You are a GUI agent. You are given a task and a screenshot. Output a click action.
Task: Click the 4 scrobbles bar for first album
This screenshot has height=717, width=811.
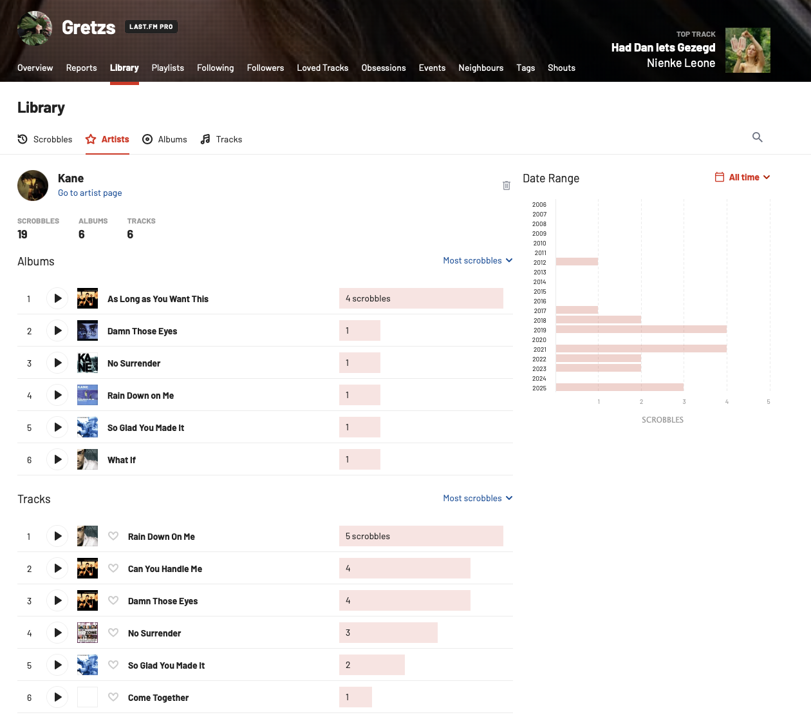pos(421,298)
